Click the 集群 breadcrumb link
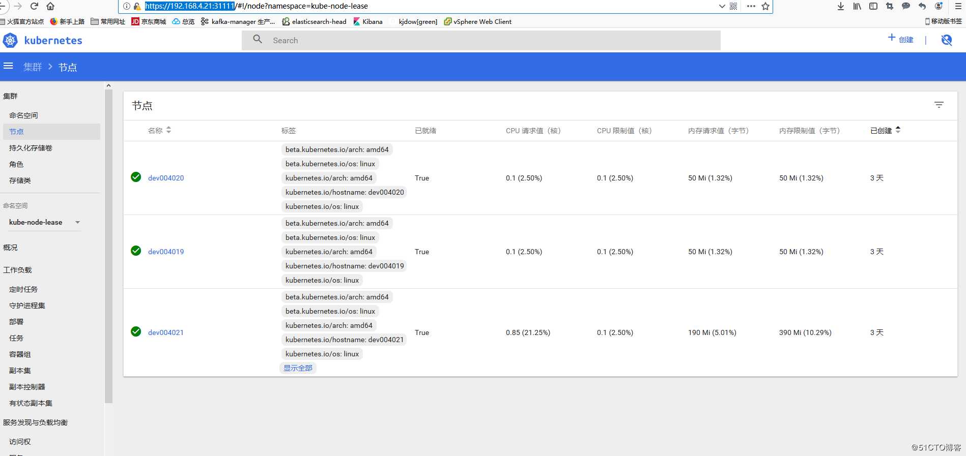Screen dimensions: 966x456 pos(33,67)
